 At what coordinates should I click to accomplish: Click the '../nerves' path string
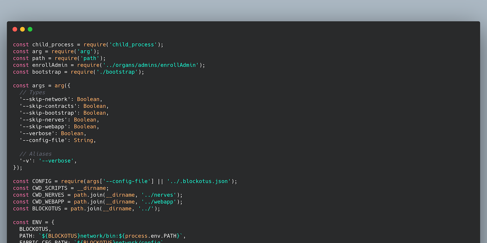(x=159, y=195)
